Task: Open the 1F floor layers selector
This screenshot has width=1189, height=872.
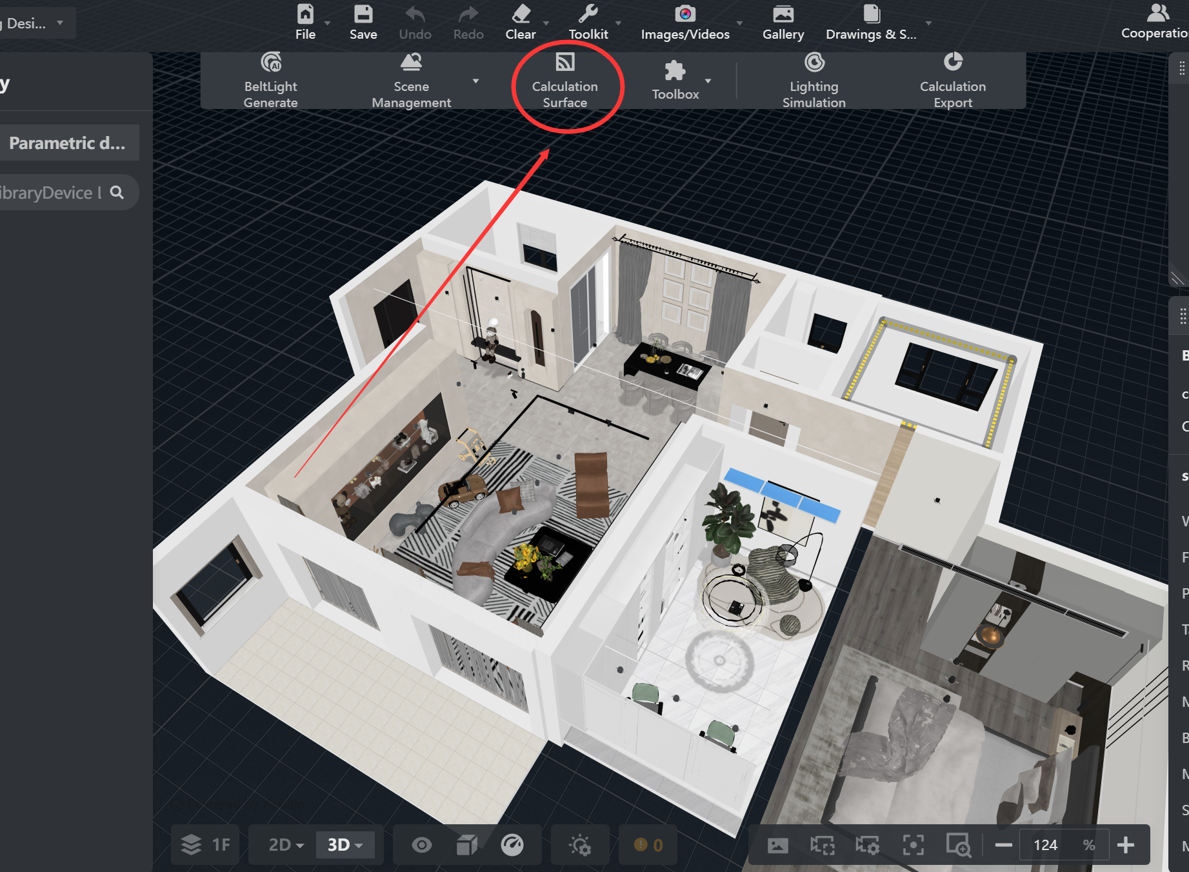Action: (x=205, y=845)
